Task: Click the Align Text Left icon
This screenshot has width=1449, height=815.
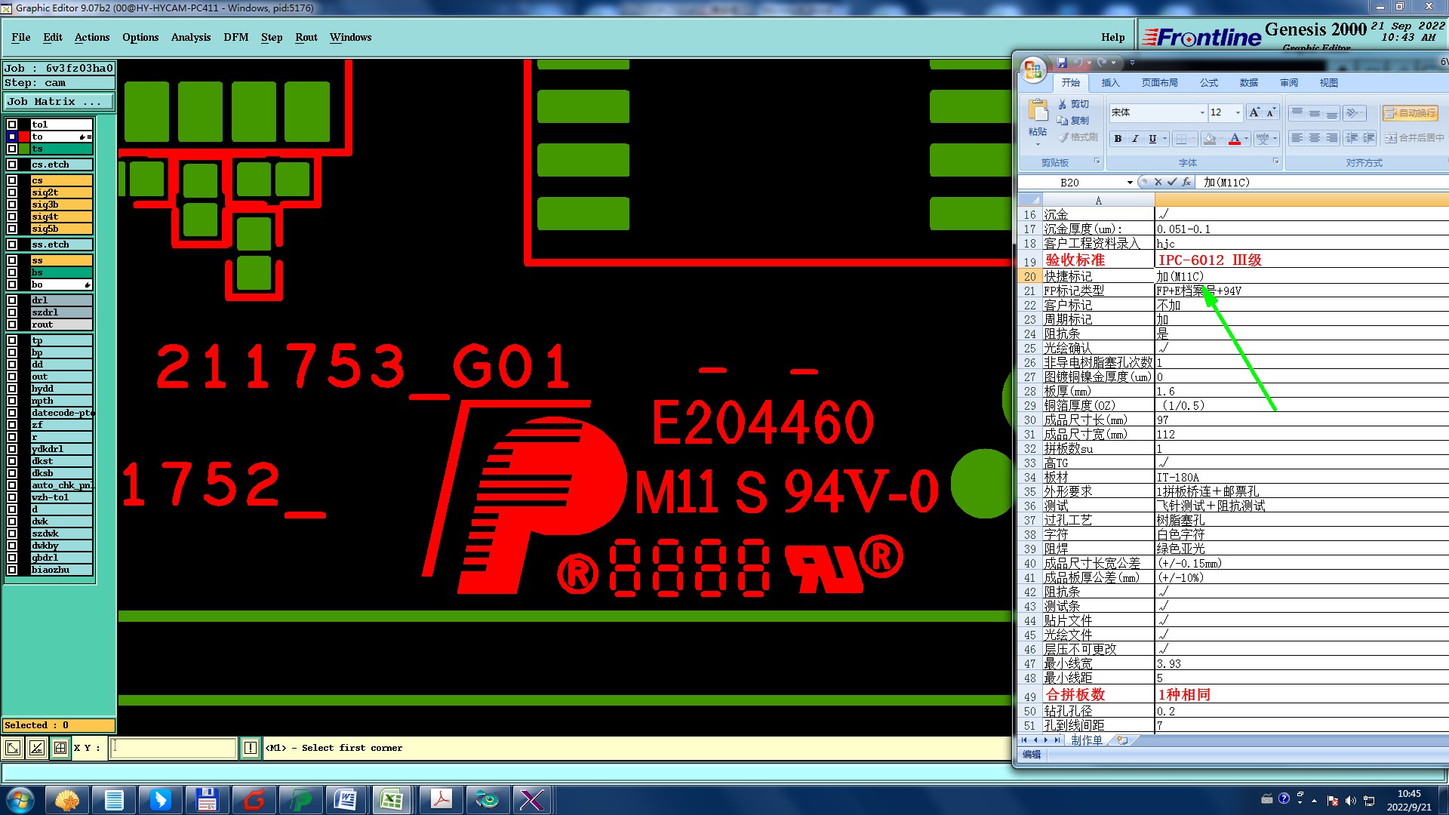Action: pyautogui.click(x=1297, y=138)
